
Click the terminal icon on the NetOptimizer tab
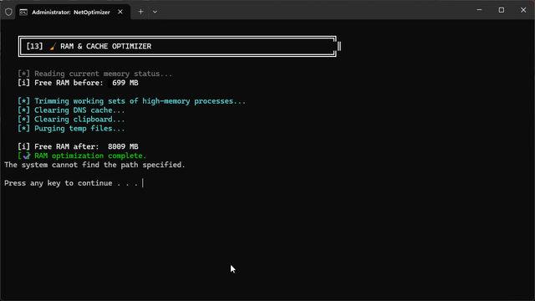23,13
